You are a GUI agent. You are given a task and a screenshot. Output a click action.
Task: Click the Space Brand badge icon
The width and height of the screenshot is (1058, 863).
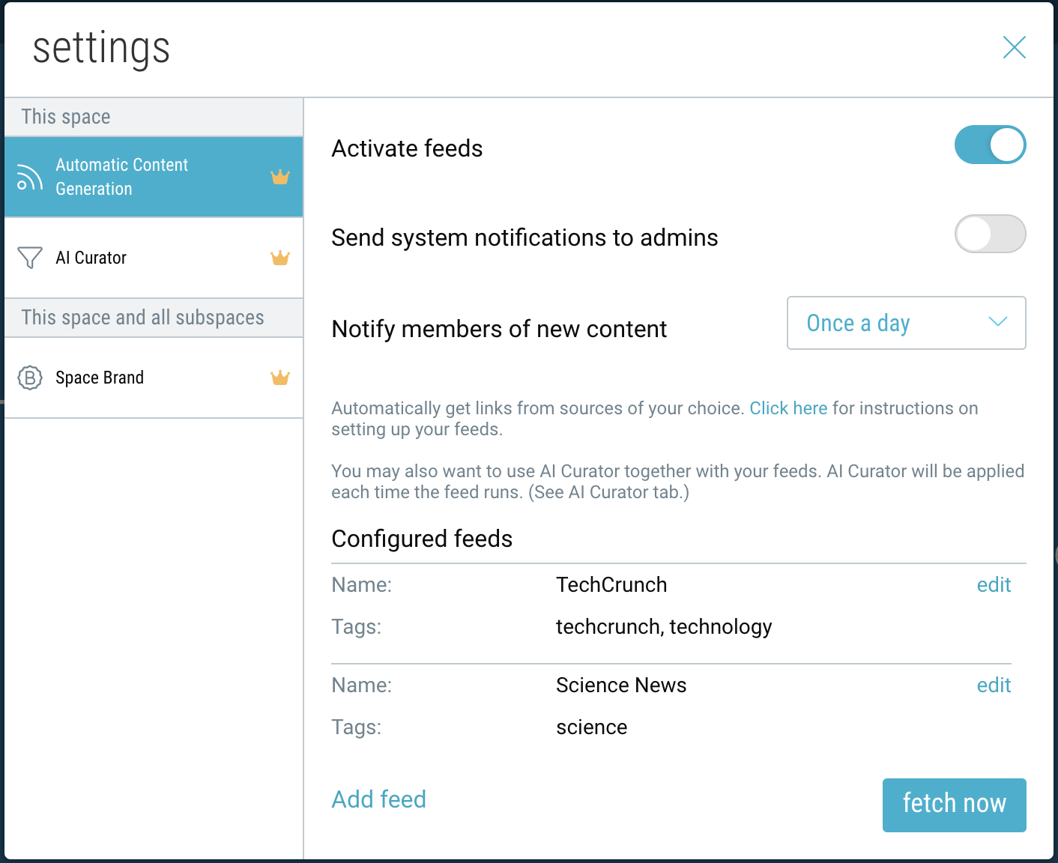(x=30, y=378)
